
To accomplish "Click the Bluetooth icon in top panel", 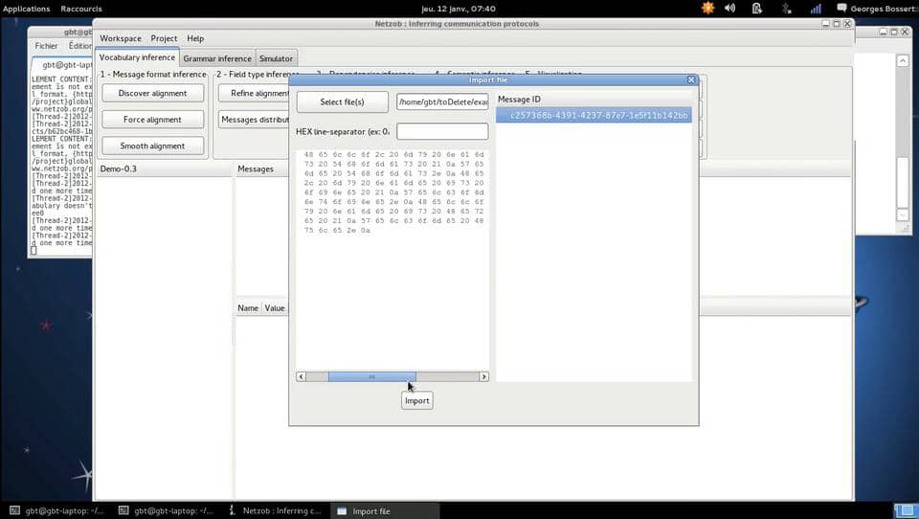I will point(787,9).
